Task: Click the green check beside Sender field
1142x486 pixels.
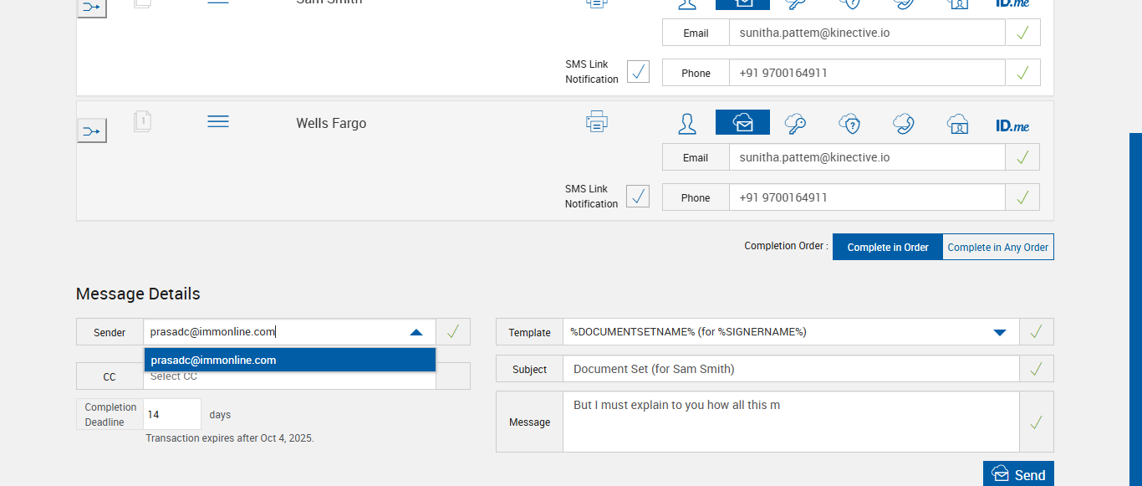Action: (453, 332)
